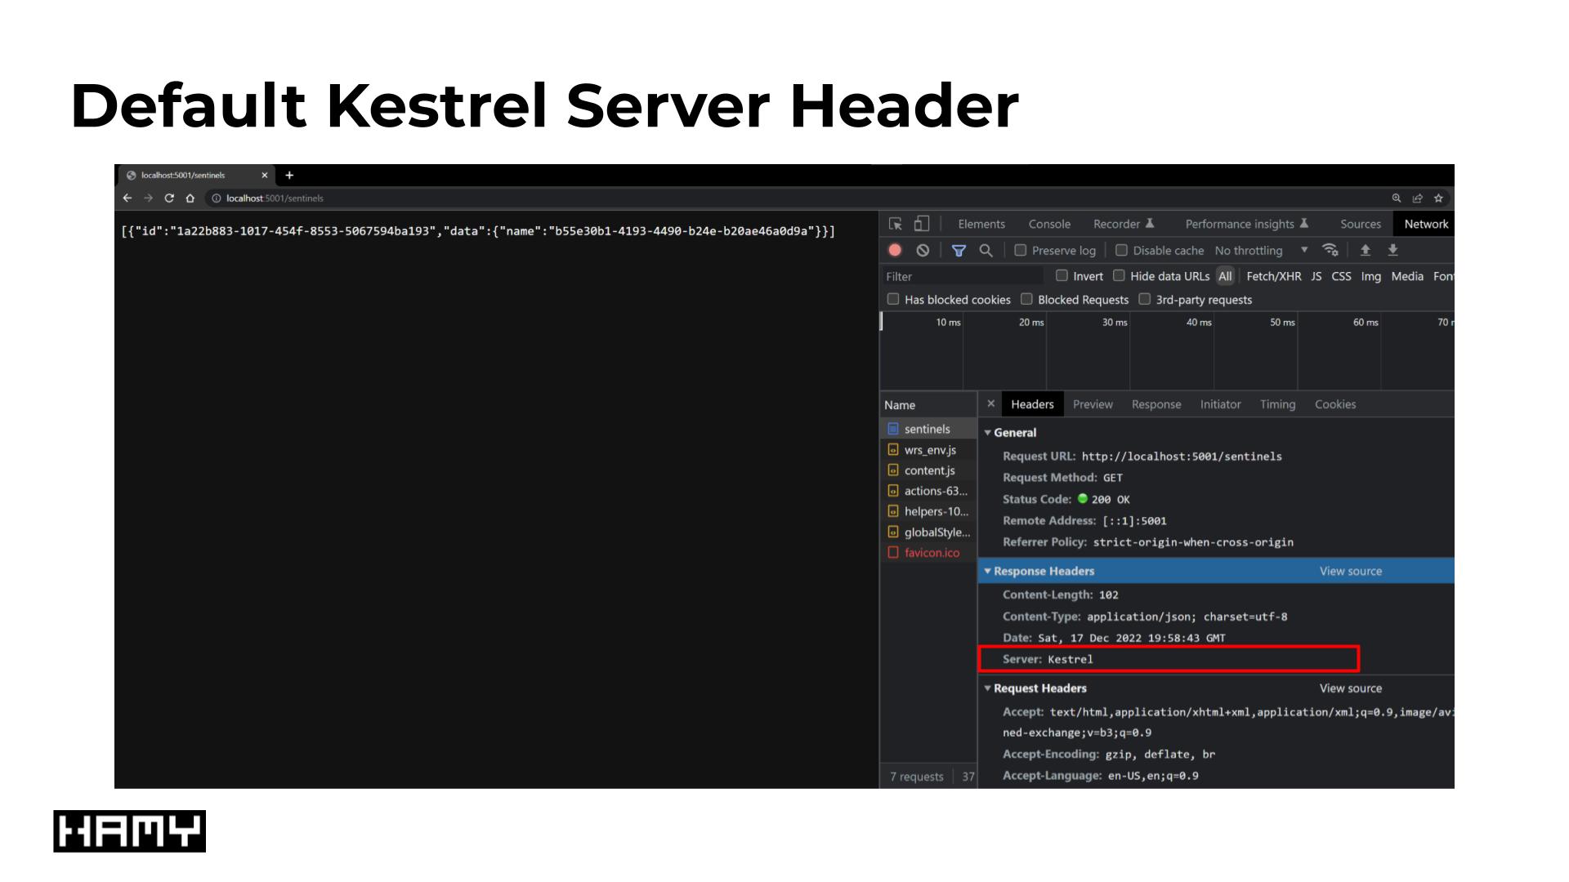Click View source for Response Headers
Screen dimensions: 1569x882
[1350, 571]
